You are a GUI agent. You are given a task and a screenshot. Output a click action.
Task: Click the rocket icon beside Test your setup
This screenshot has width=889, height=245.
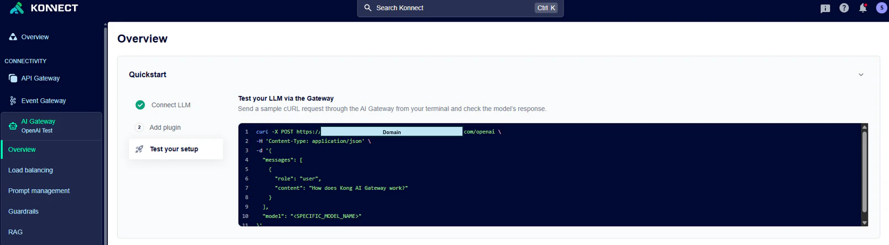coord(139,149)
